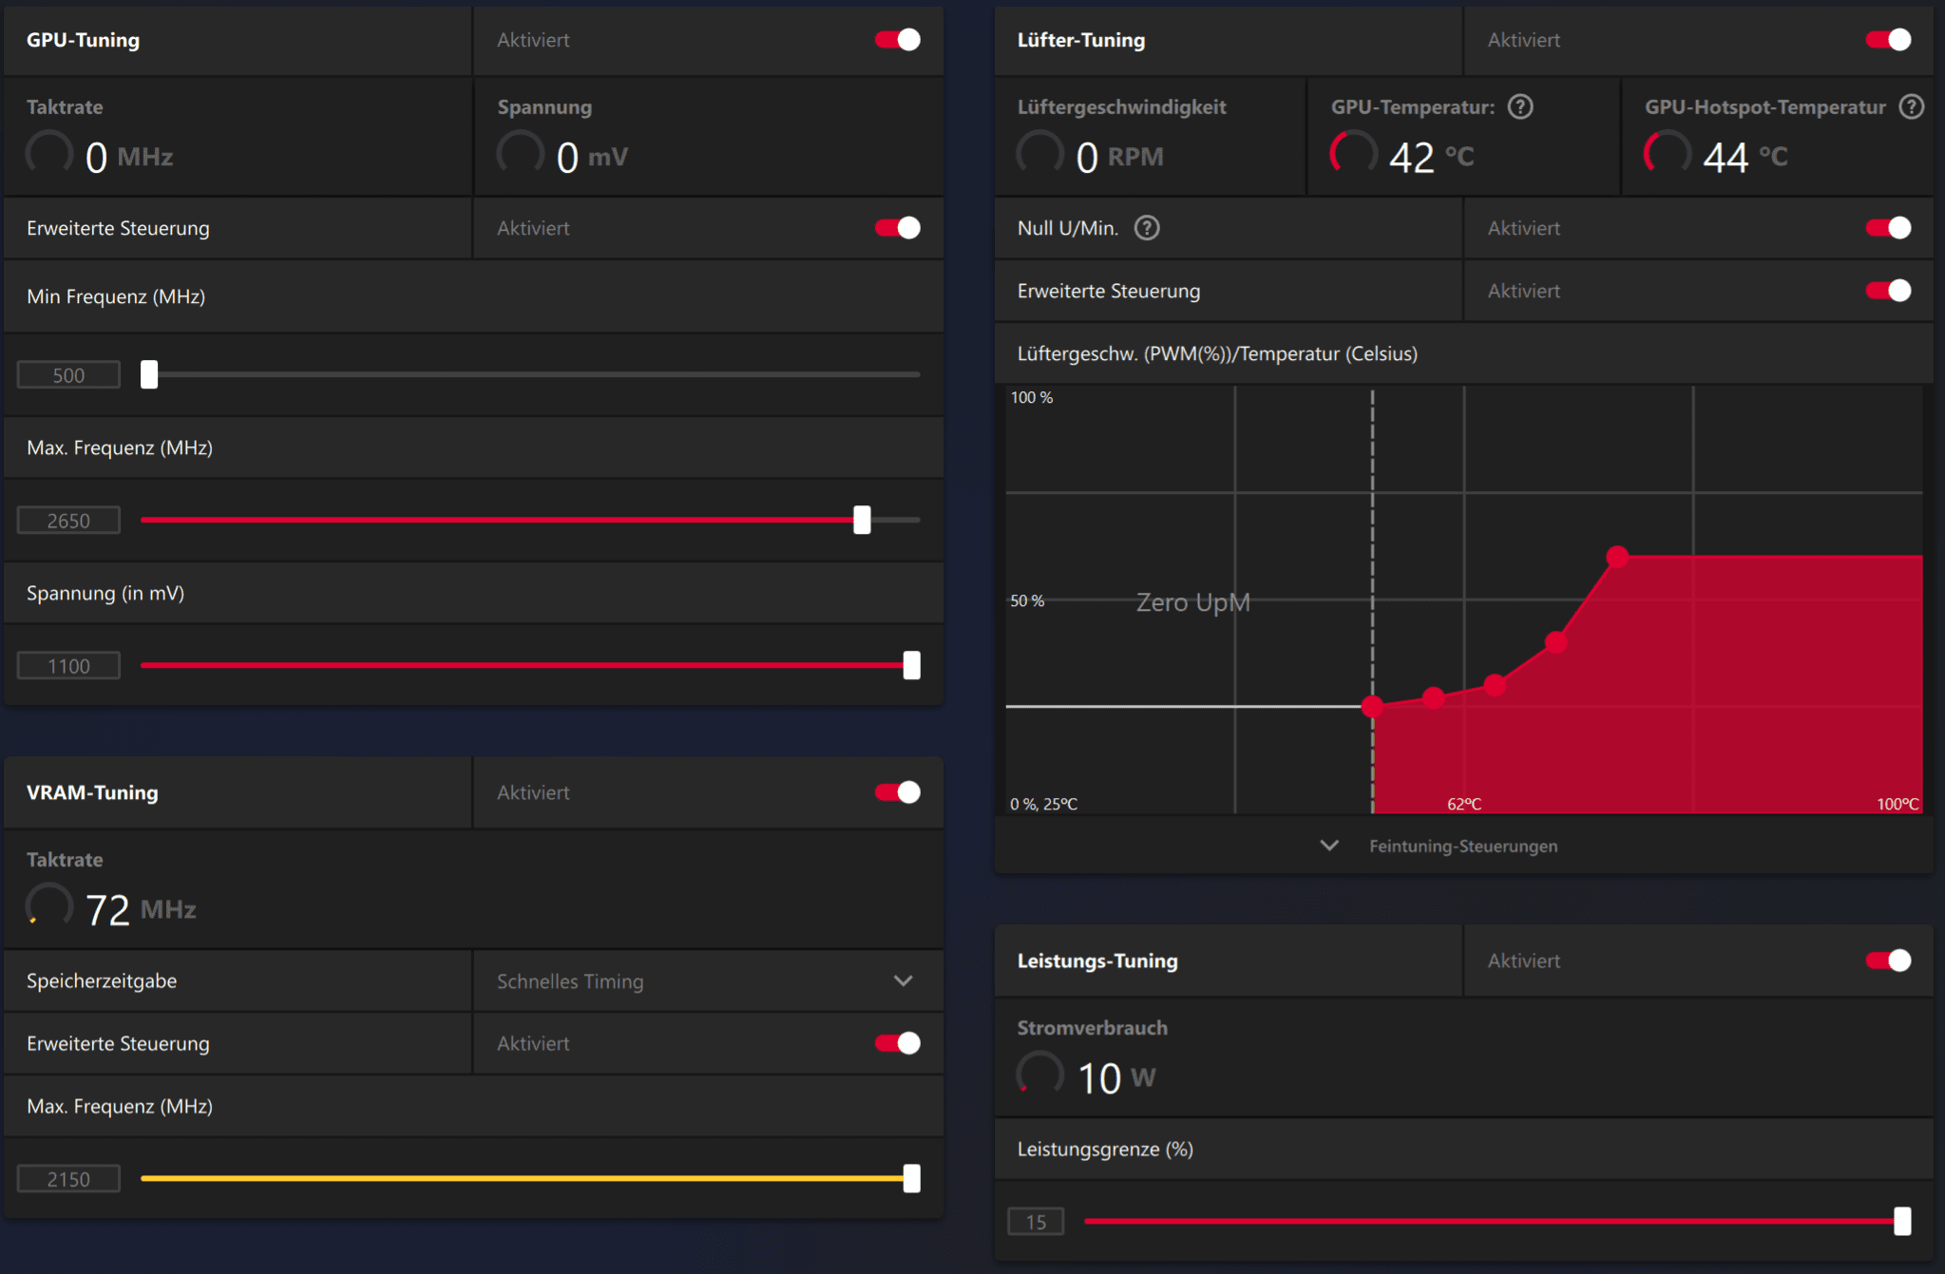
Task: Click the Leistungsgrenze value field 15
Action: [x=1036, y=1222]
